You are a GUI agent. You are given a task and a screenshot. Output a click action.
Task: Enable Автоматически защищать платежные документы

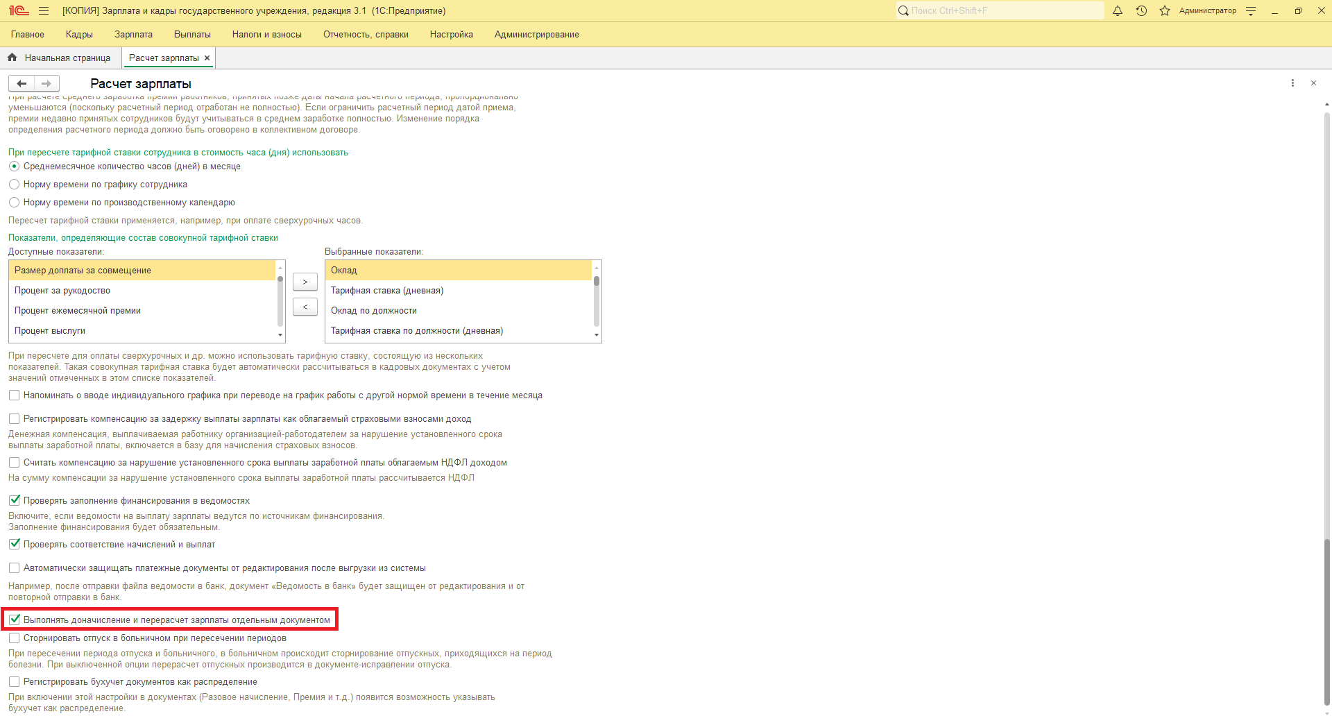pos(14,568)
